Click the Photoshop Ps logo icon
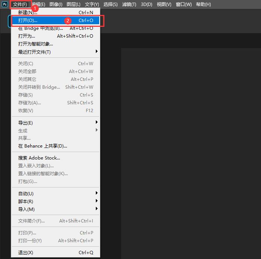This screenshot has height=259, width=261. (x=4, y=4)
